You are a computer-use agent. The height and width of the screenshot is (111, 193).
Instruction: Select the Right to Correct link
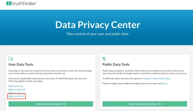17,93
